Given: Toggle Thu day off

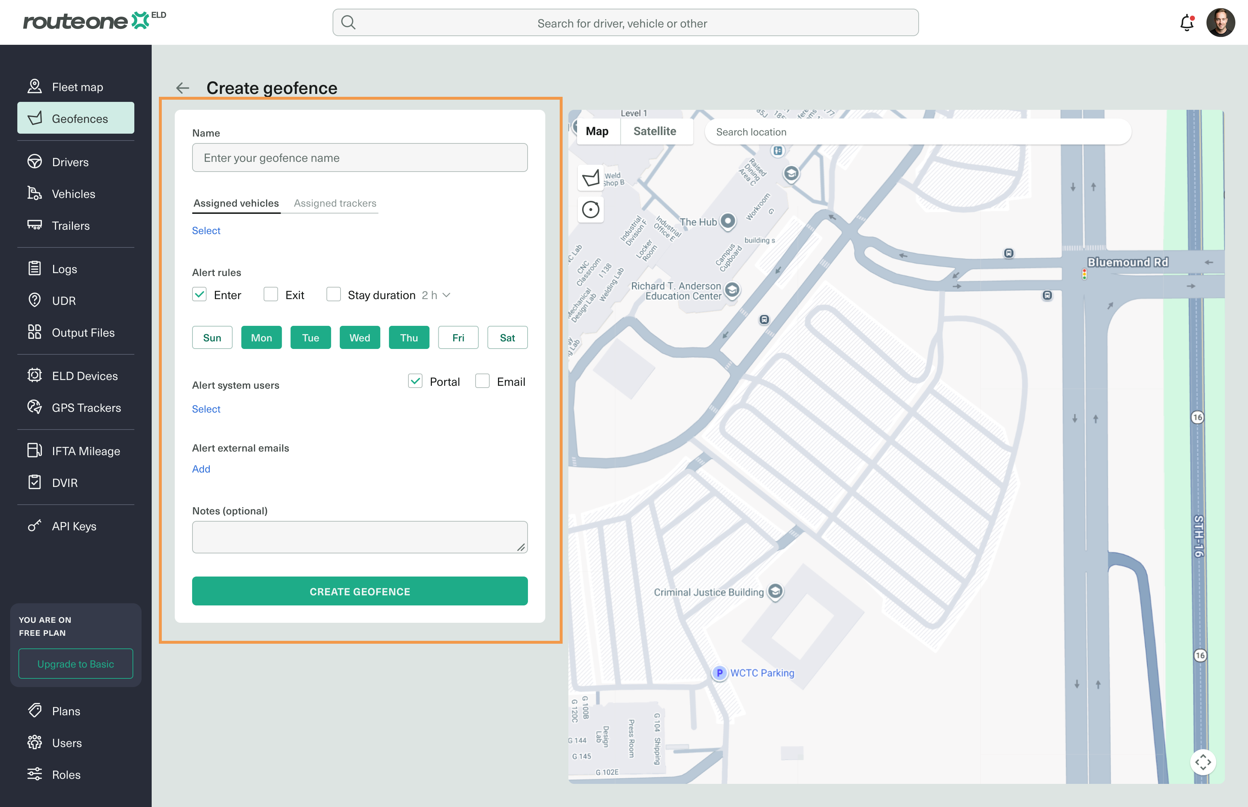Looking at the screenshot, I should tap(409, 337).
